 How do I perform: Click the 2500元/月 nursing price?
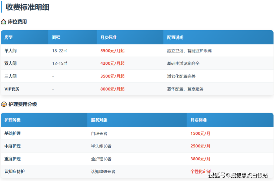(200, 146)
